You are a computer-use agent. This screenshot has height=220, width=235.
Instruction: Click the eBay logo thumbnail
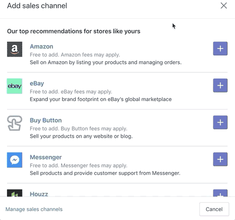click(15, 86)
